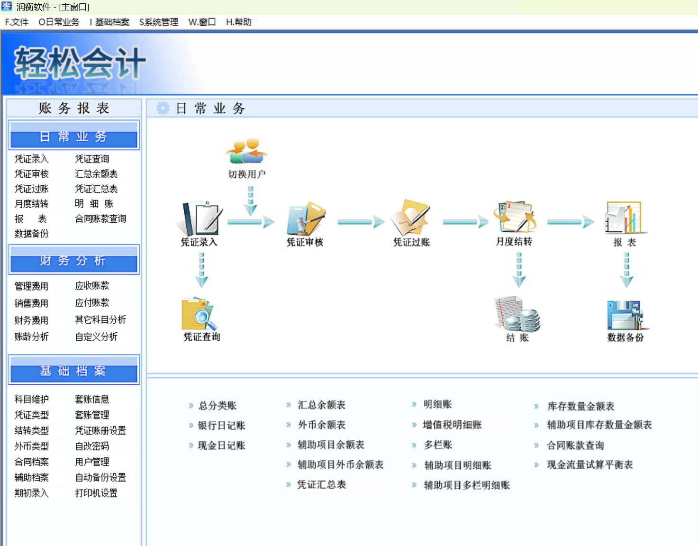The image size is (698, 546).
Task: Open the 凭证审核 gavel icon in the flowchart
Action: 306,218
